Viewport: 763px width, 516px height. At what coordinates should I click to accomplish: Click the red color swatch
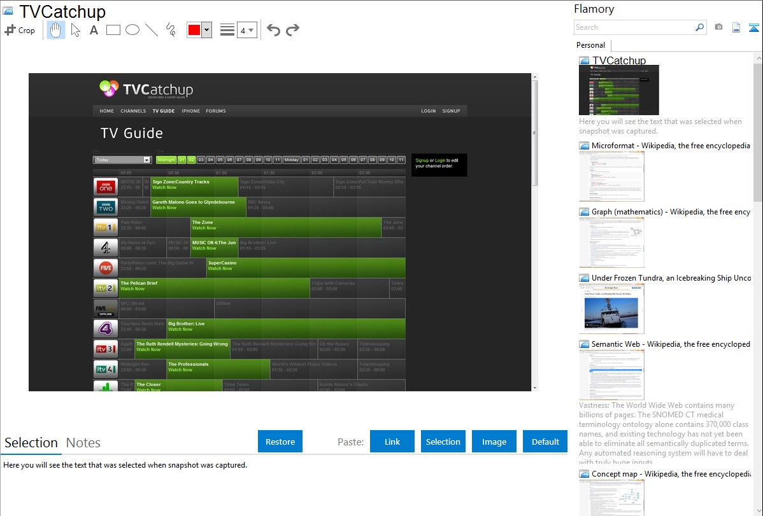click(194, 30)
